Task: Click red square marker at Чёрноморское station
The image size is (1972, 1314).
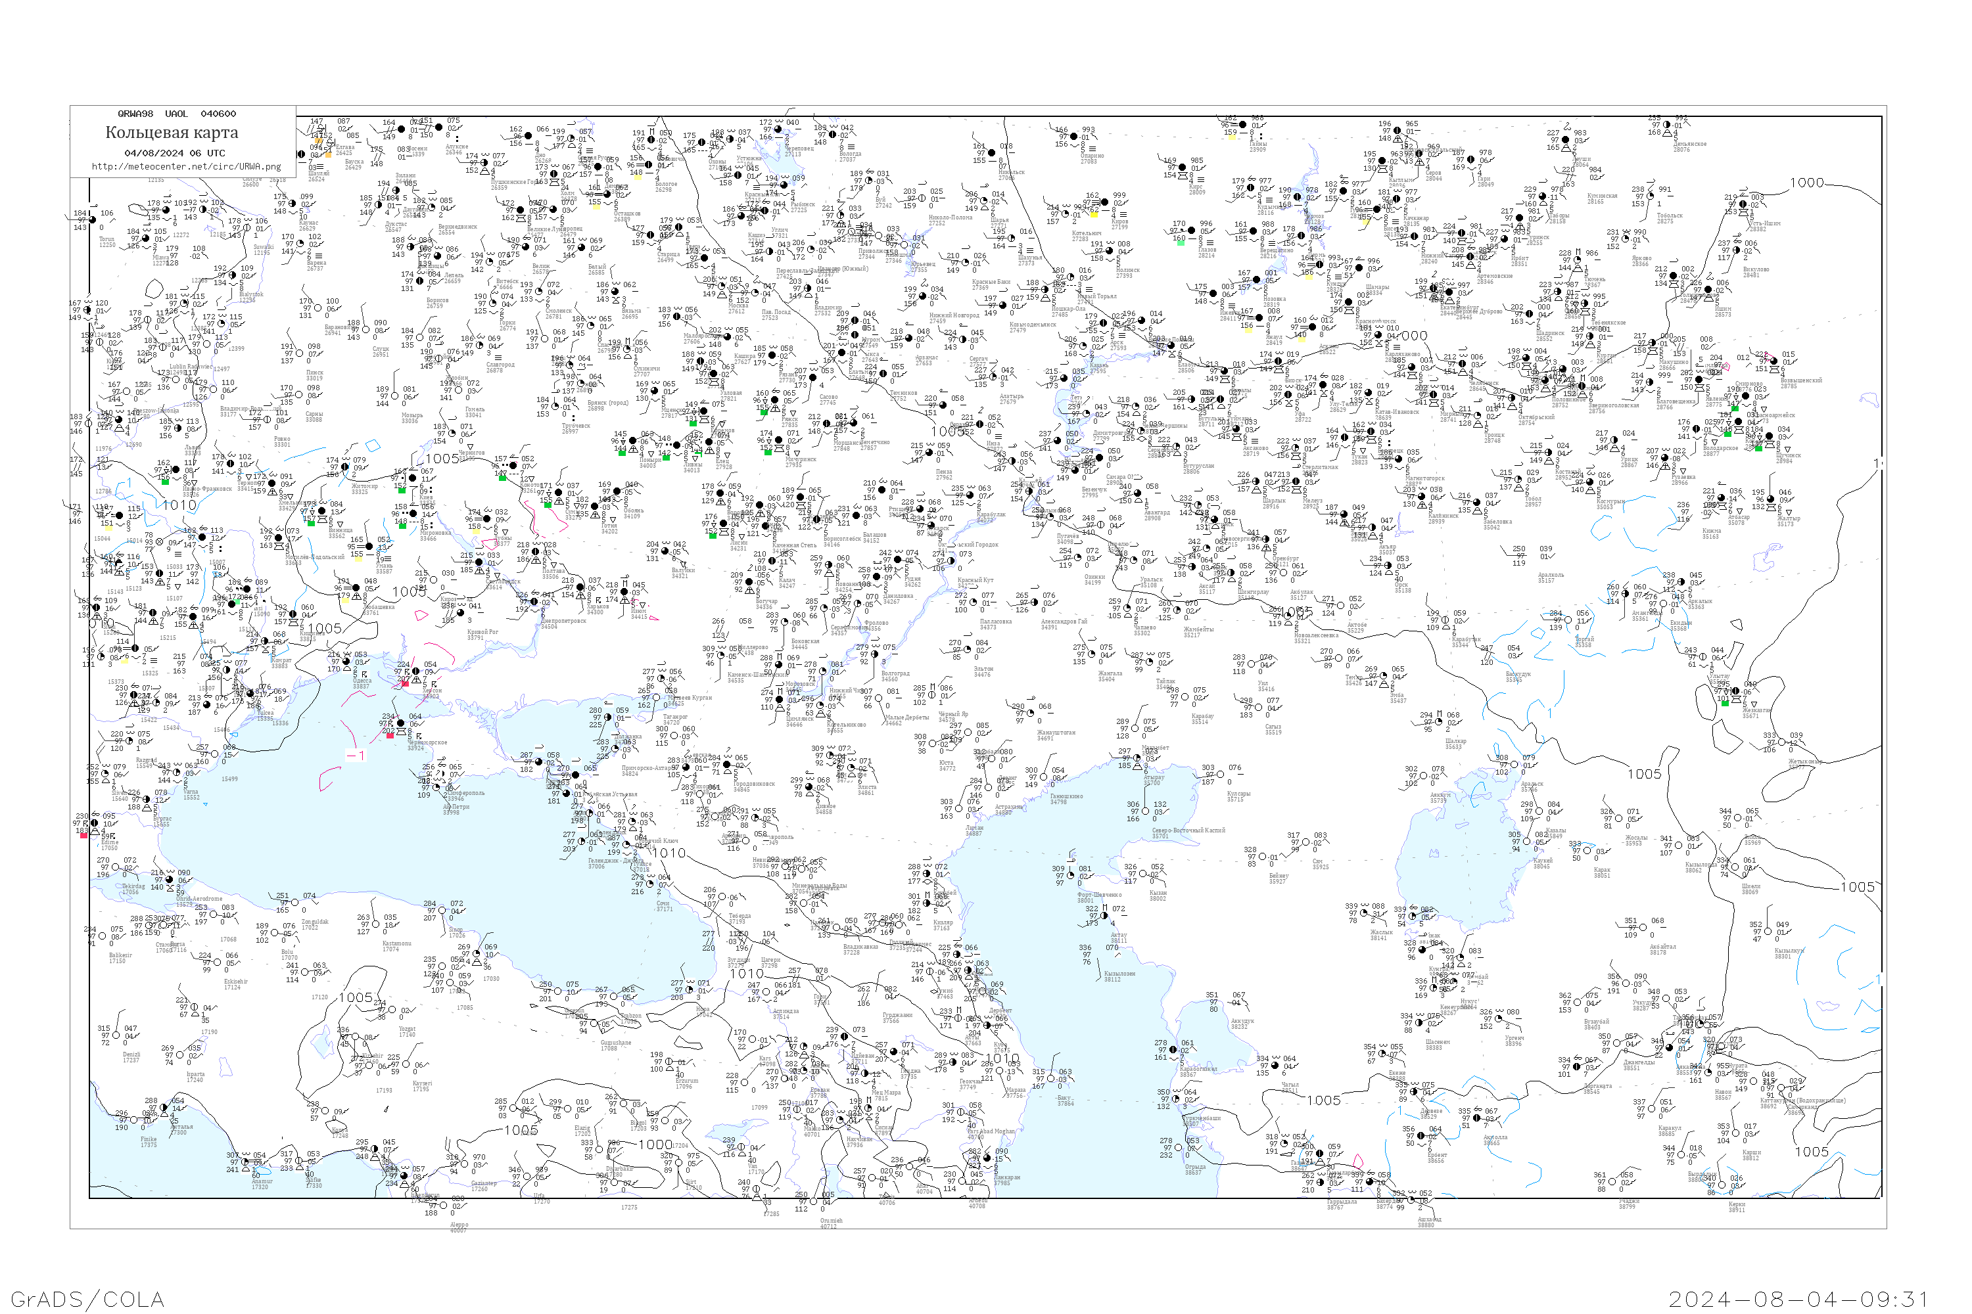Action: pyautogui.click(x=390, y=735)
